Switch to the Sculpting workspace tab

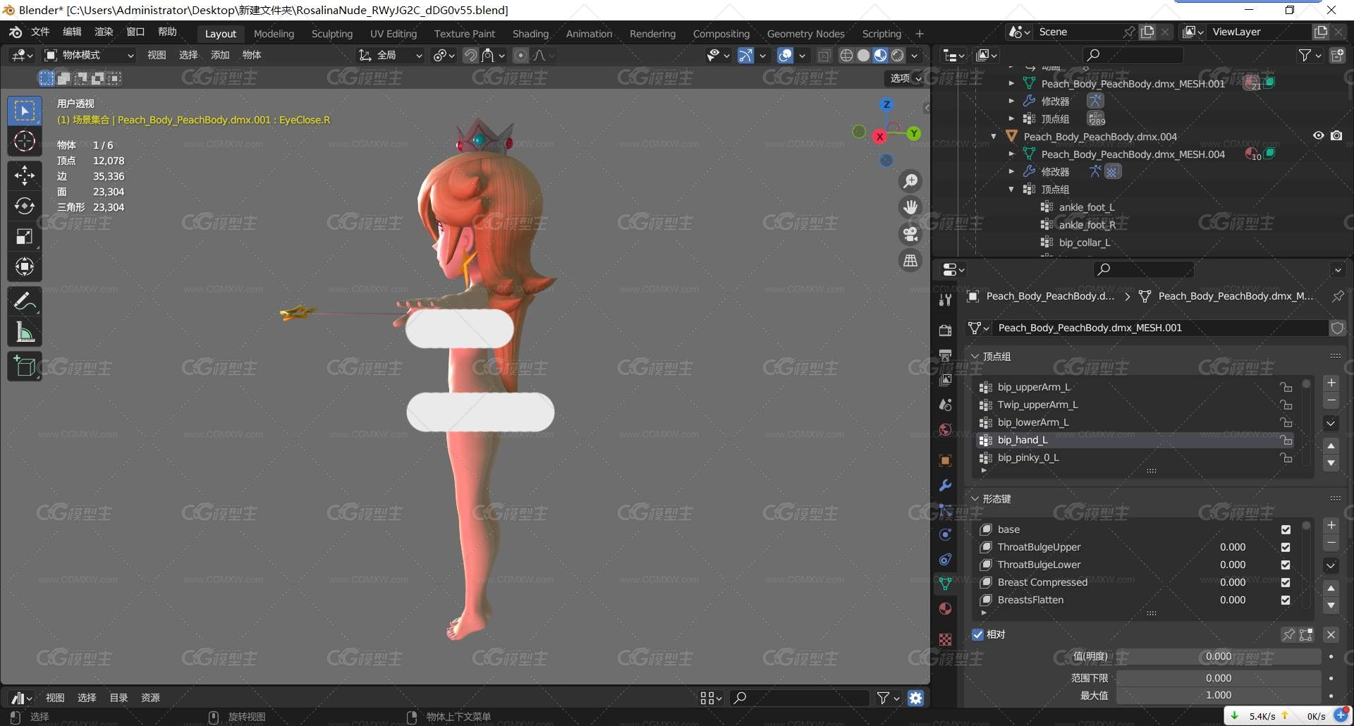click(x=332, y=34)
